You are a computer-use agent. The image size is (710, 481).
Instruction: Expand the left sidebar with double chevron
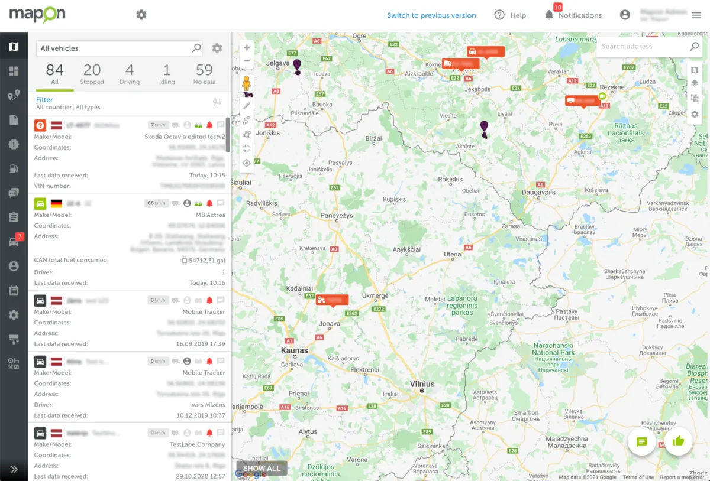click(14, 469)
